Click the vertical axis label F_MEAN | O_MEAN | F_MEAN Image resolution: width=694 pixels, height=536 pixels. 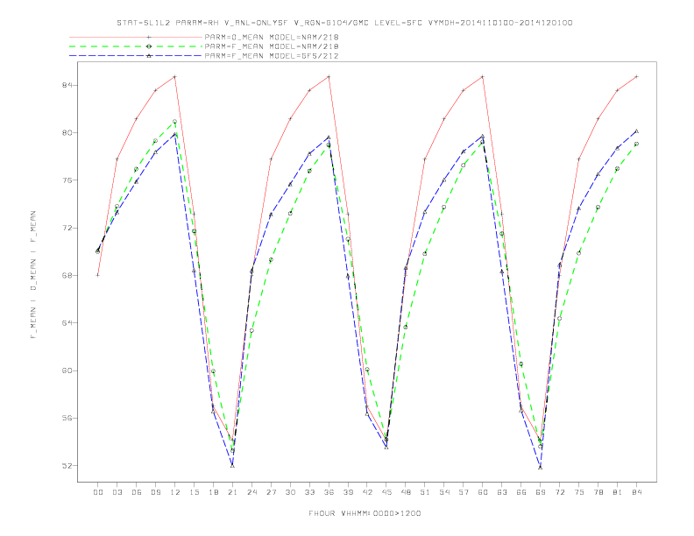point(33,275)
